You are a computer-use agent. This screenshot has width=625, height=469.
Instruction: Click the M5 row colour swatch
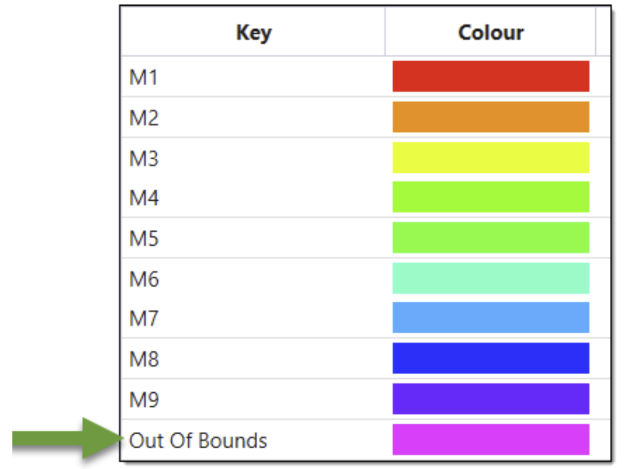(490, 238)
